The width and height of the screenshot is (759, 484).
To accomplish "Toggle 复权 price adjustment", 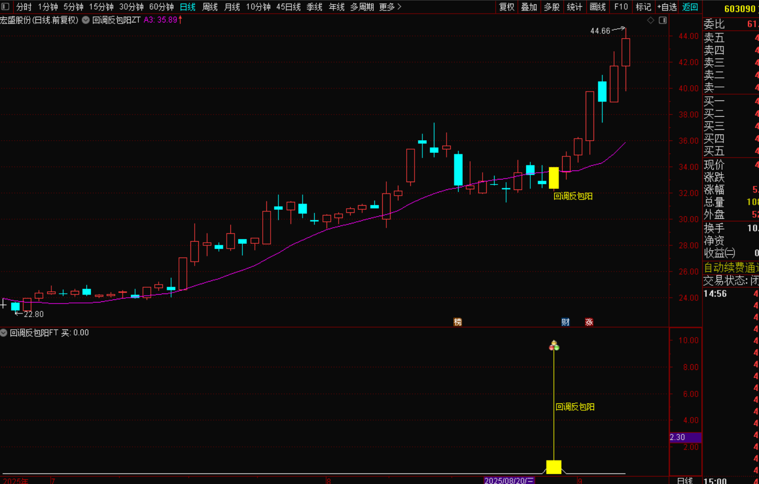I will tap(507, 7).
